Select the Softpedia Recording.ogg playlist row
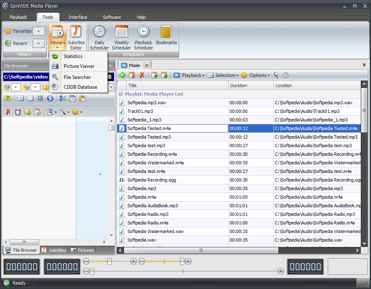 point(239,180)
